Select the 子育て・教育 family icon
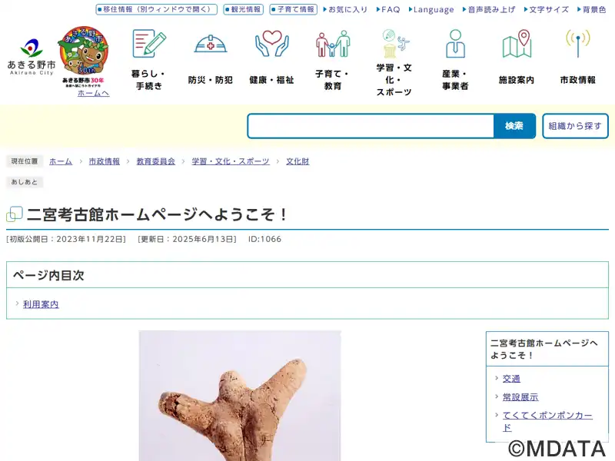The width and height of the screenshot is (615, 461). click(x=333, y=44)
